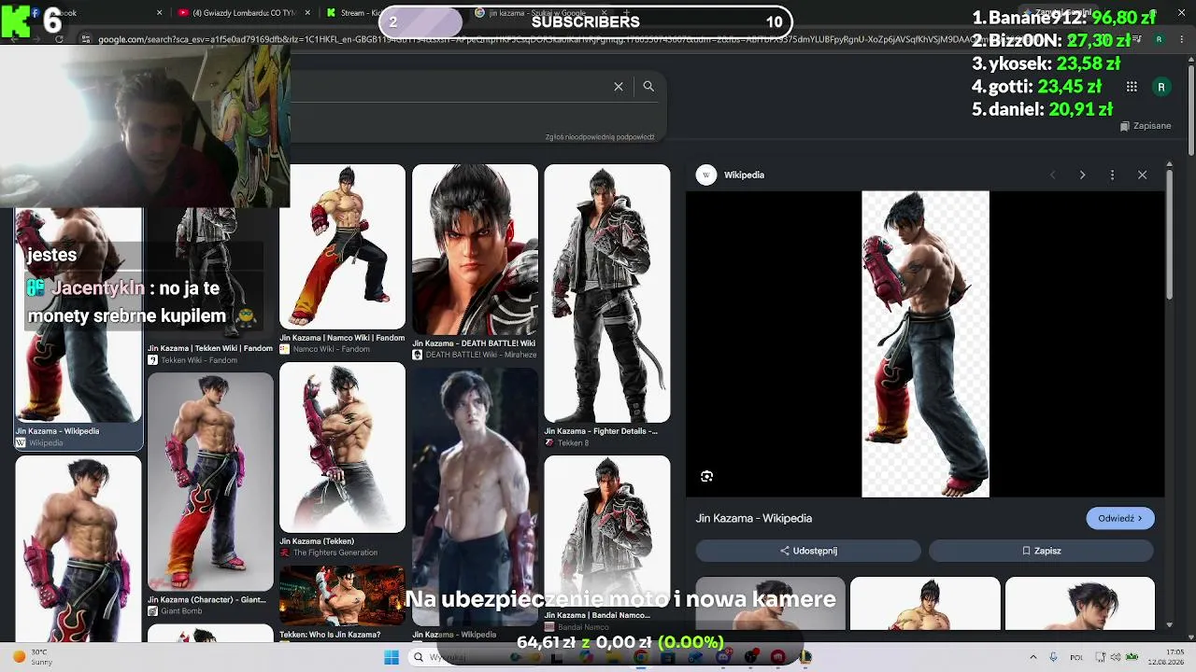The height and width of the screenshot is (672, 1196).
Task: Click the Odwiedź visit button
Action: 1120,518
